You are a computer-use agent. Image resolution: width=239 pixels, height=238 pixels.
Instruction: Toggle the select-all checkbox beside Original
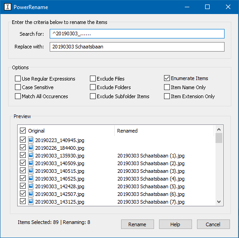point(23,131)
